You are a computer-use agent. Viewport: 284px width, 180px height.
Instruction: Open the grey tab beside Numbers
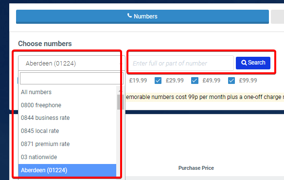[x=278, y=16]
